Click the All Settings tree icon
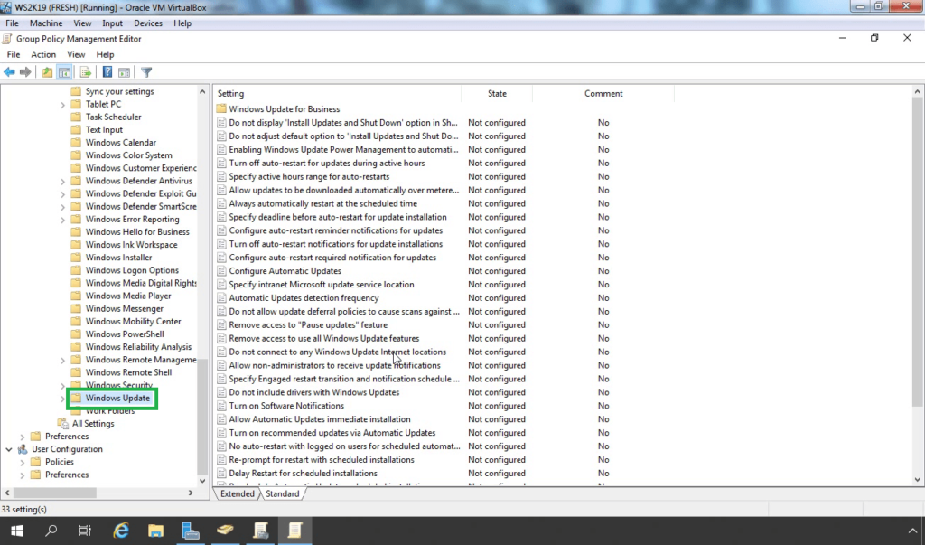The height and width of the screenshot is (545, 925). pyautogui.click(x=62, y=423)
